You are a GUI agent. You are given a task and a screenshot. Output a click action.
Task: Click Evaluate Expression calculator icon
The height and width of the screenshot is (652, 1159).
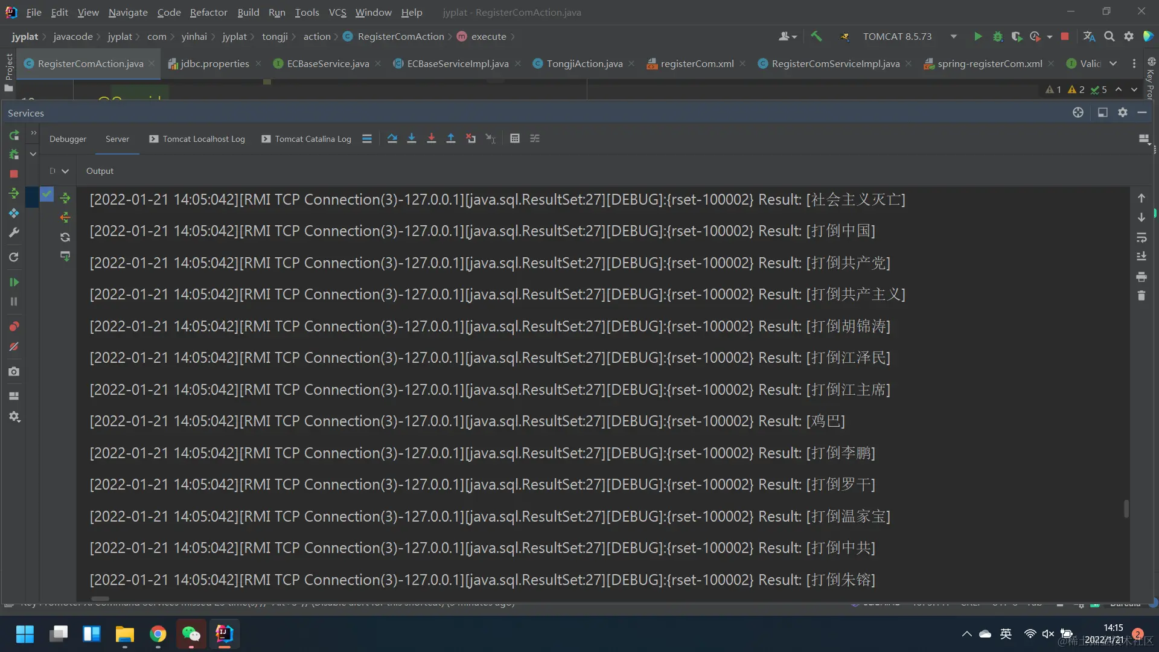tap(515, 139)
